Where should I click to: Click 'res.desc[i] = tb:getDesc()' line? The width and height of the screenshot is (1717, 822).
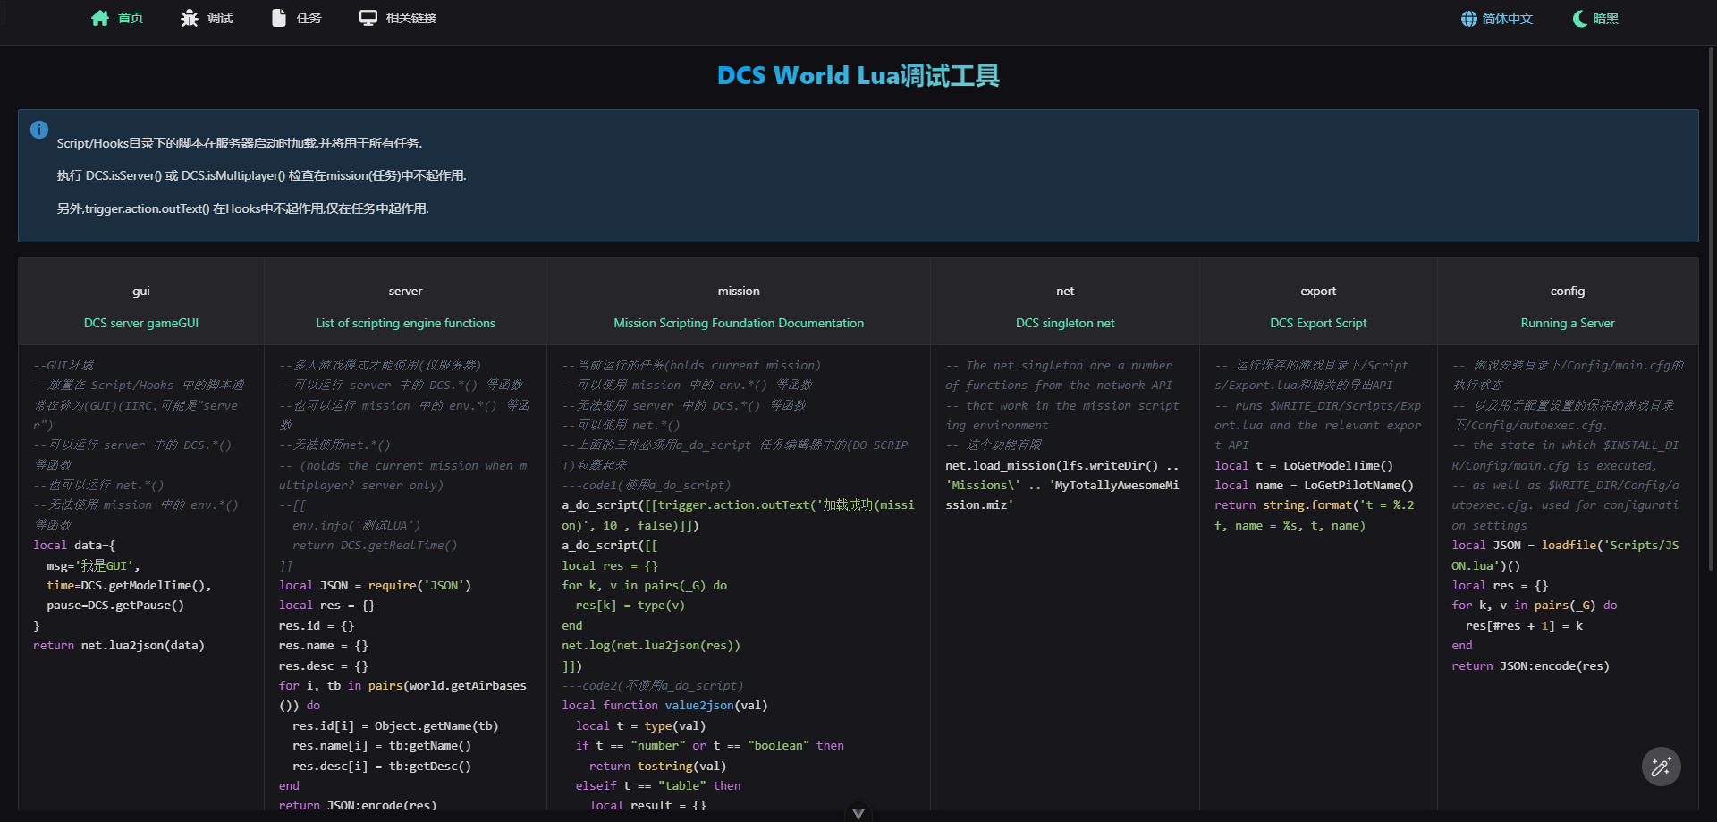click(382, 767)
